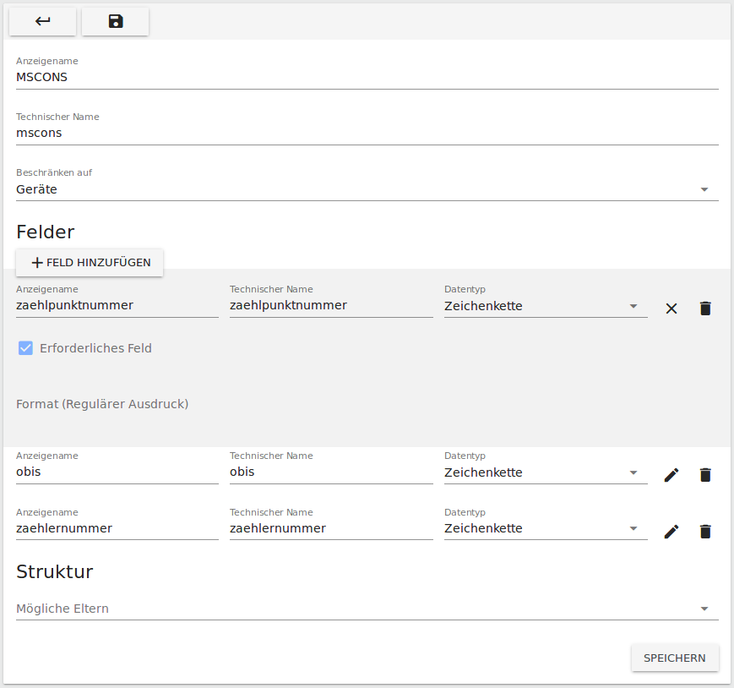Delete the zaehlpunktnummer field via trash icon
This screenshot has height=688, width=734.
(705, 309)
